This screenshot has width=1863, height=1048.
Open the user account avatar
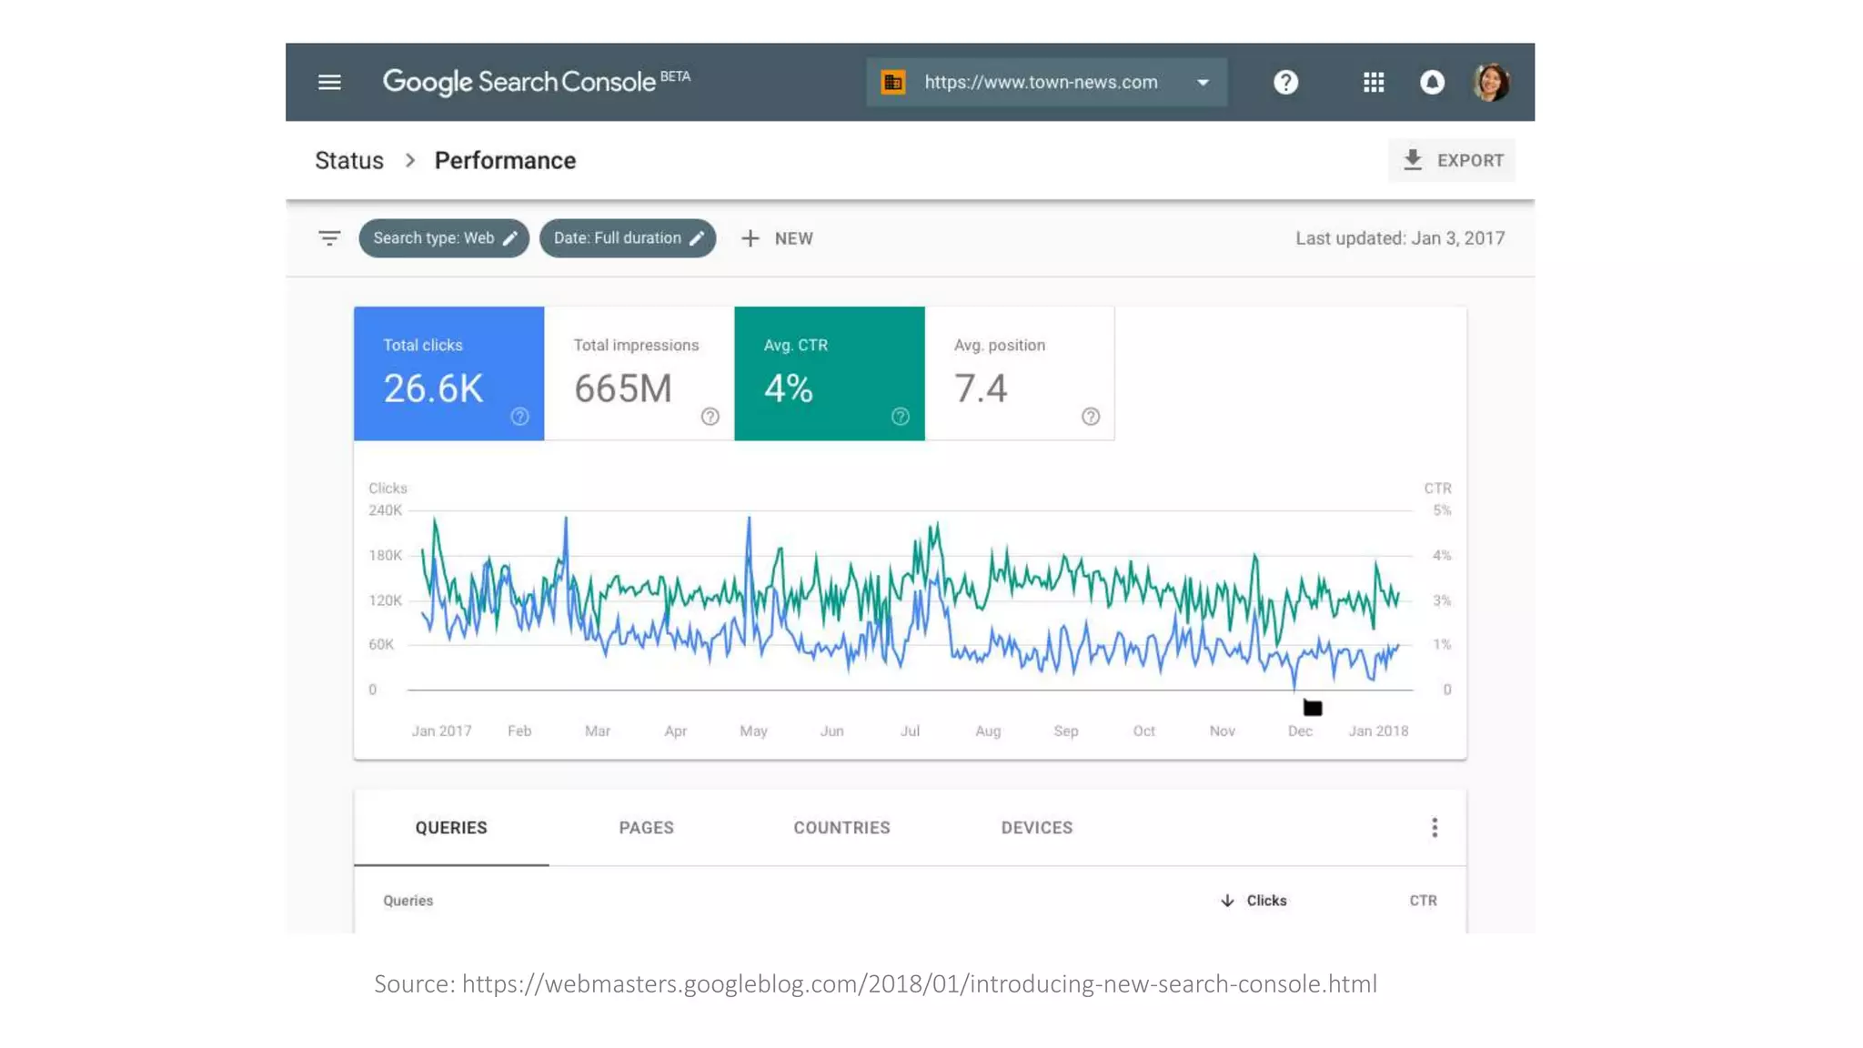pyautogui.click(x=1491, y=82)
